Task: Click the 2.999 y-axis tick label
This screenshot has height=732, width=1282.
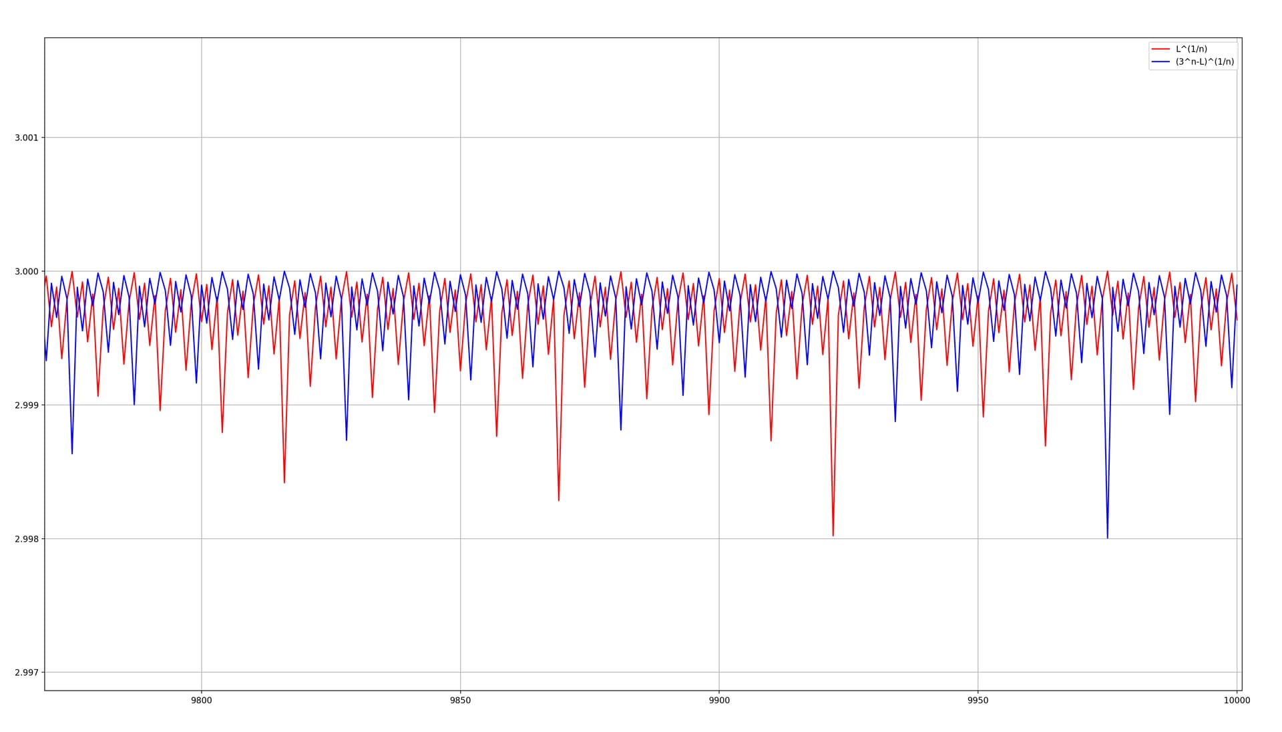Action: tap(25, 405)
